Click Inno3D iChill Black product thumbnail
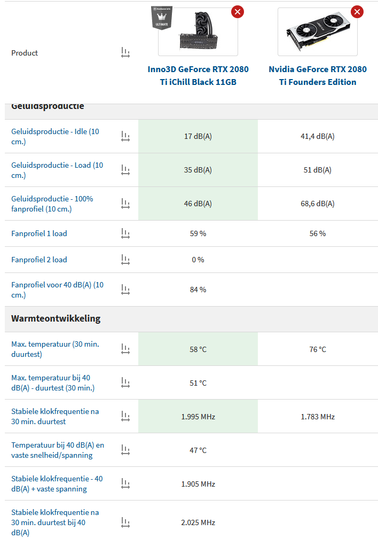The width and height of the screenshot is (378, 539). pos(198,32)
